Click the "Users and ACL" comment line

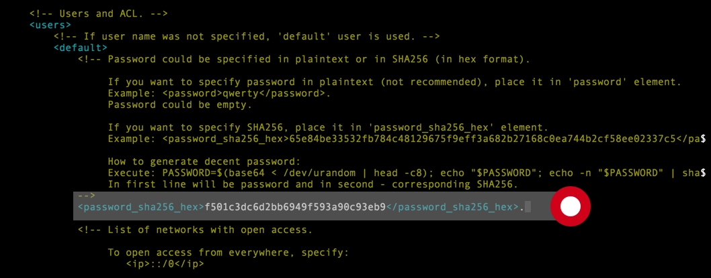pos(99,13)
